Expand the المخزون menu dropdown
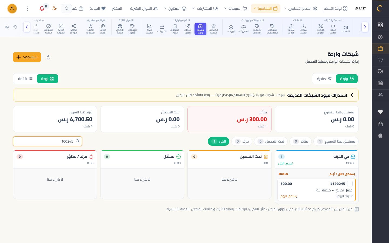The height and width of the screenshot is (243, 389). [x=175, y=9]
